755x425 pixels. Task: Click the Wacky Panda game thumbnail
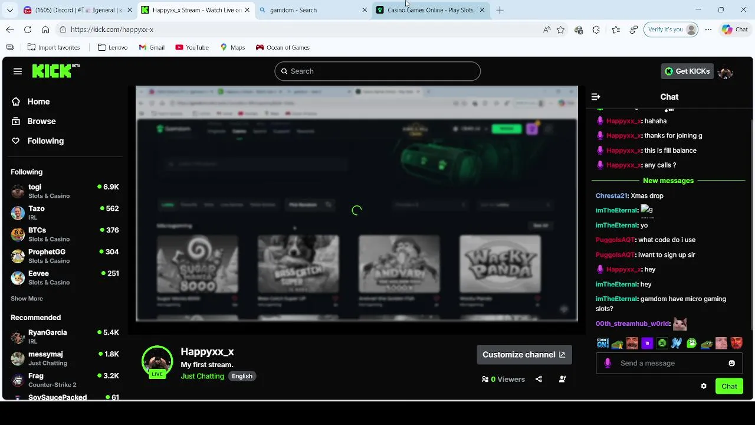[500, 264]
